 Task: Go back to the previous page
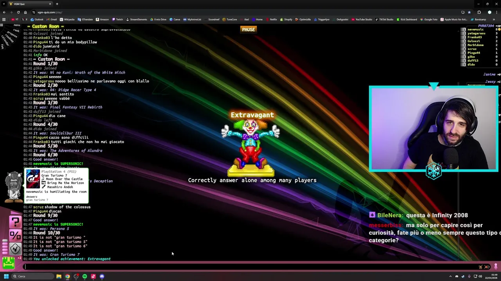(4, 12)
